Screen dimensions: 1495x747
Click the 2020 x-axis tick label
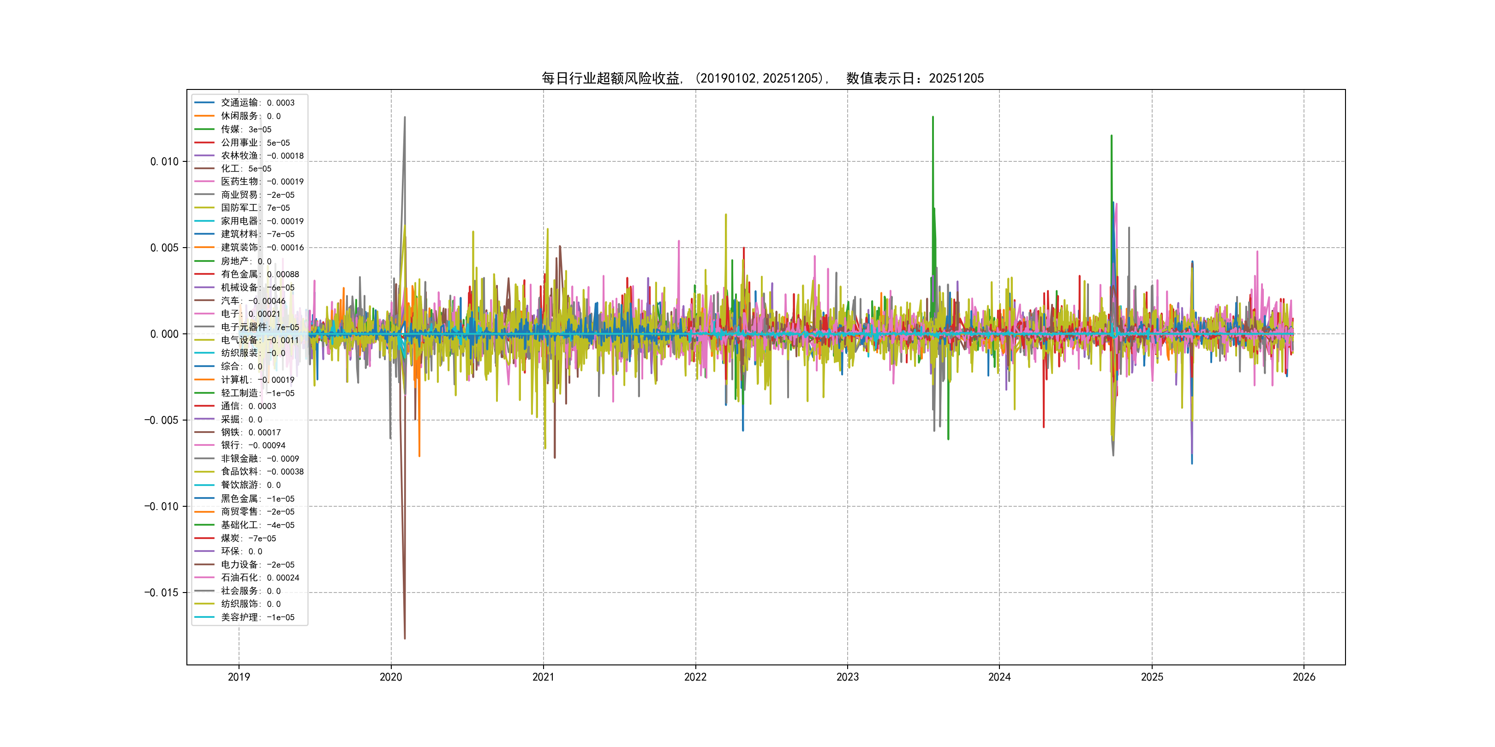click(390, 677)
